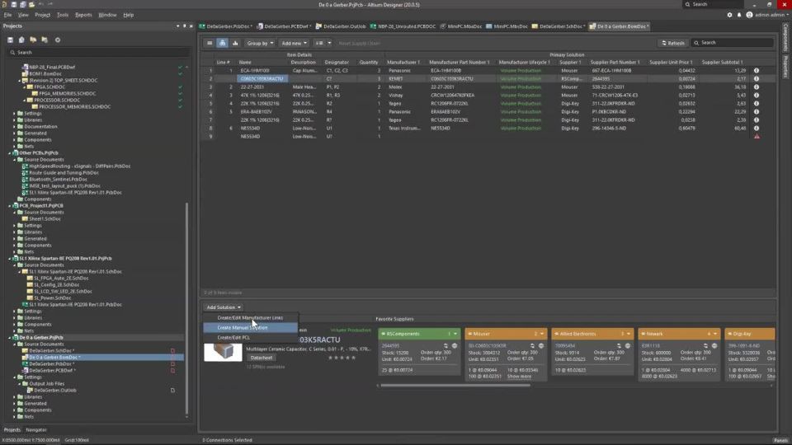
Task: Select the consolidated view icon in BOM toolbar
Action: (222, 44)
